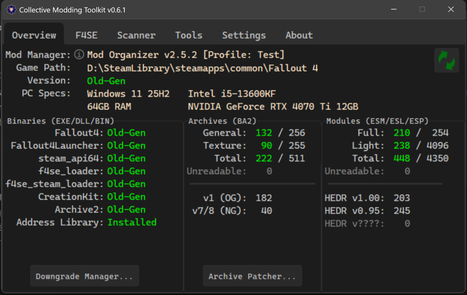This screenshot has height=295, width=467.
Task: Open the F4SE tab
Action: (x=86, y=35)
